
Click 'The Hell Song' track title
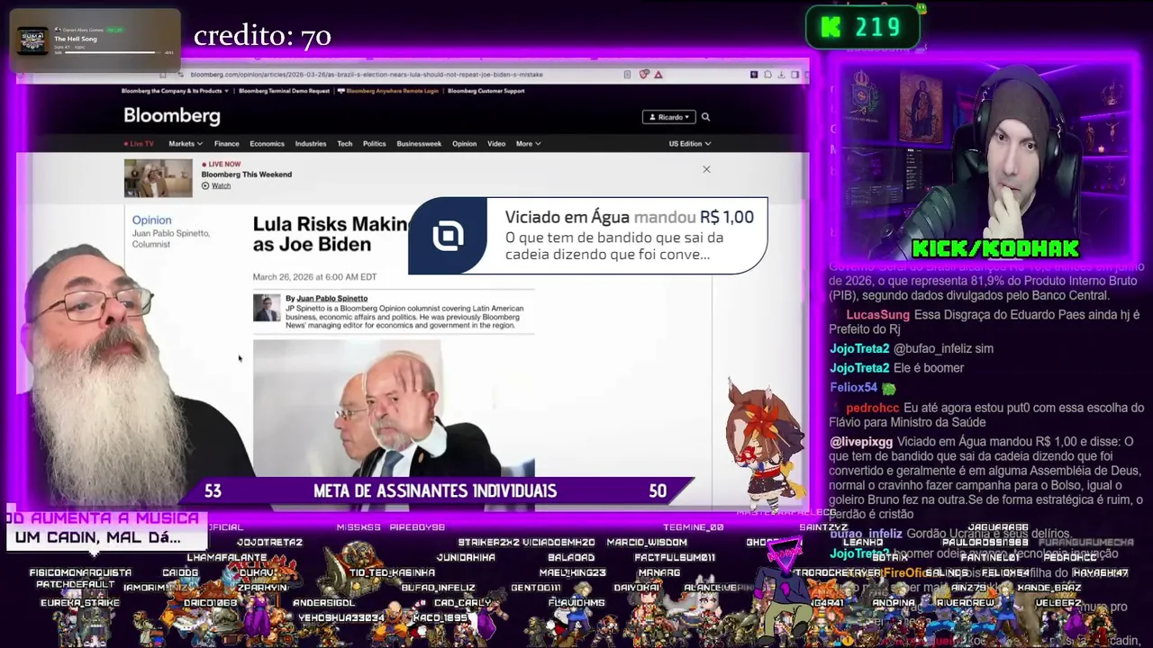(76, 39)
